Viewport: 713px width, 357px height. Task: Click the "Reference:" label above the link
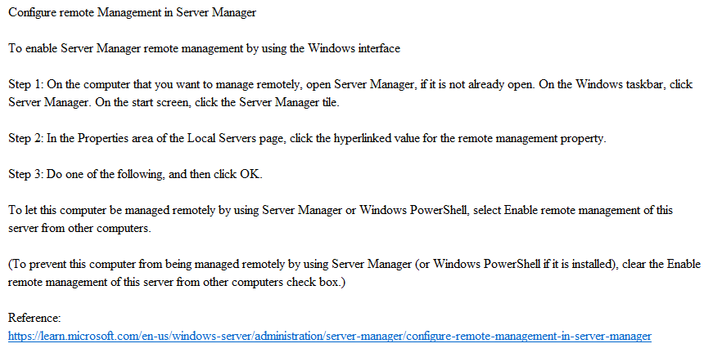pyautogui.click(x=34, y=317)
